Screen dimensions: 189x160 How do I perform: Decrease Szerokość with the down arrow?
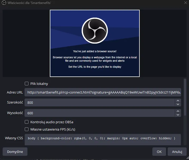tap(178, 104)
